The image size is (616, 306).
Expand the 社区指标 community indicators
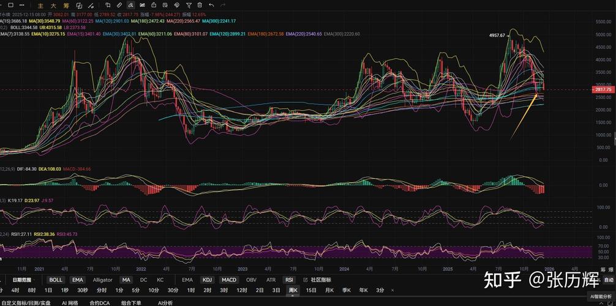point(320,280)
